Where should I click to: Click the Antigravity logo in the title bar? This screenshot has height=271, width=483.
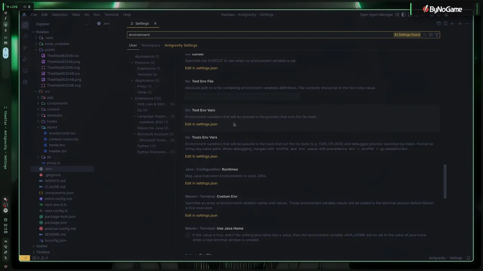tap(24, 15)
